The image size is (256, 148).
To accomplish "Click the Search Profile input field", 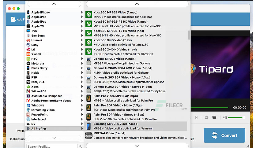I will 52,146.
